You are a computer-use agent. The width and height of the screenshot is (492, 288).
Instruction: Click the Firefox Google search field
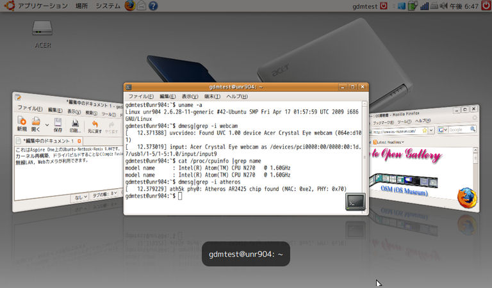pyautogui.click(x=459, y=129)
